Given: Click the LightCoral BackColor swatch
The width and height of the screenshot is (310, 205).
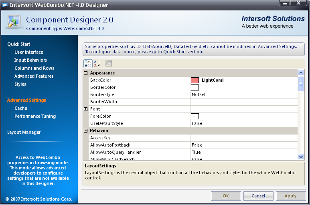Looking at the screenshot, I should click(x=195, y=80).
